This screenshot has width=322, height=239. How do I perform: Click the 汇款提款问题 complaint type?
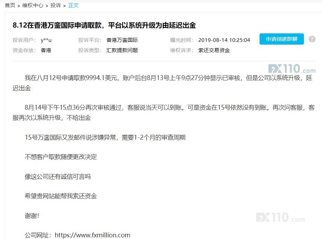point(122,50)
